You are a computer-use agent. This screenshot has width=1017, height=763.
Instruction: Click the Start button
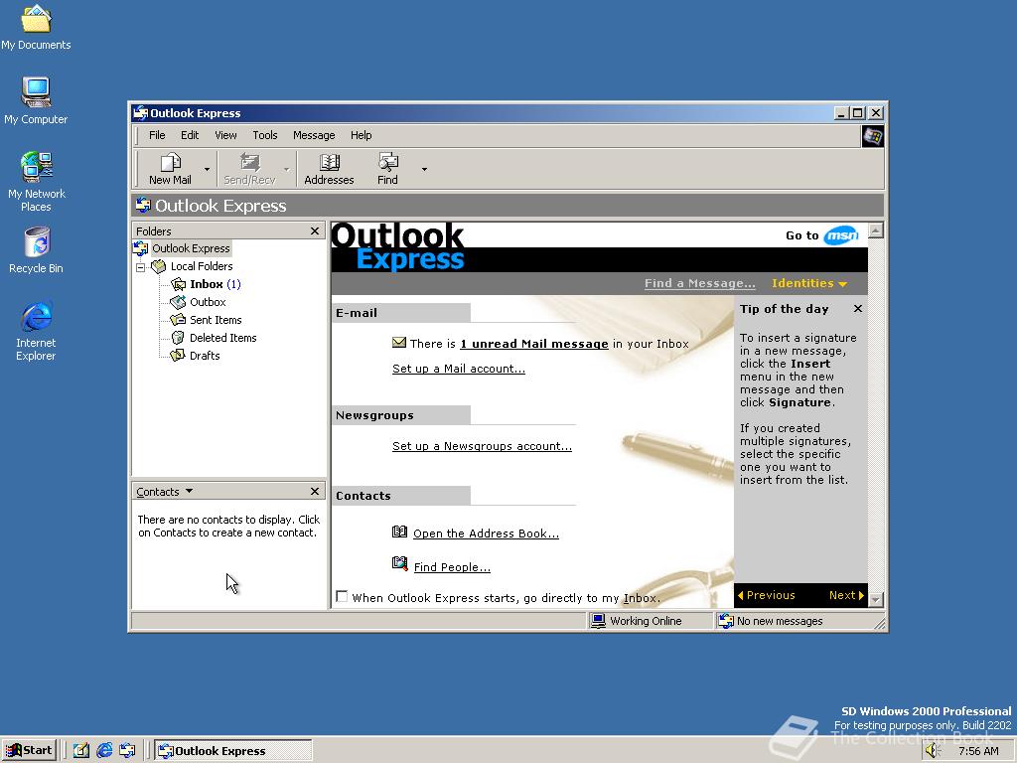coord(29,751)
